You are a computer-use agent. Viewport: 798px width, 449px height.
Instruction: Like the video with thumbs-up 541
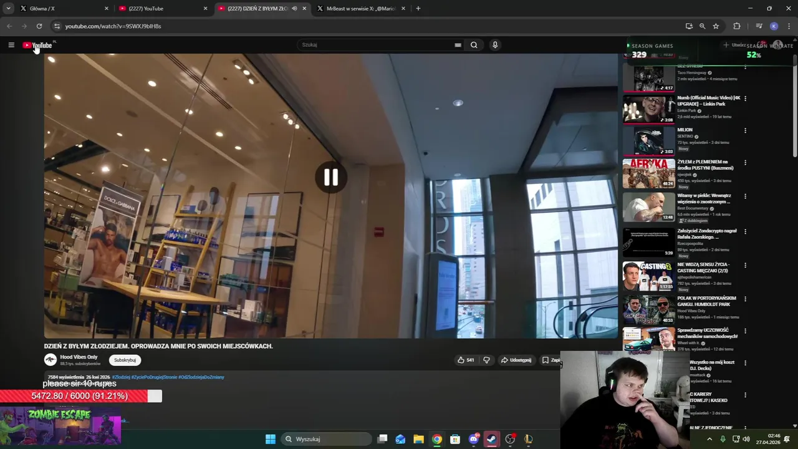466,360
